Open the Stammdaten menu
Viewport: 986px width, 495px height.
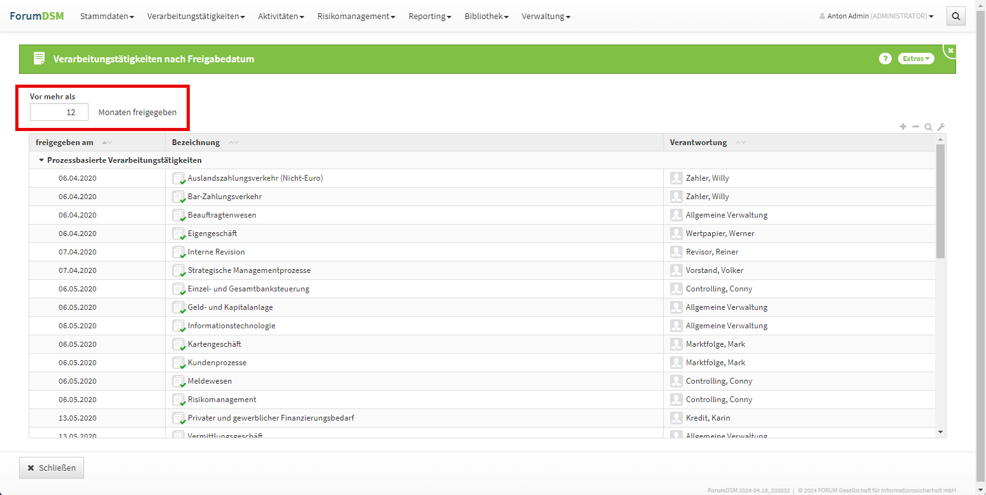(x=106, y=17)
